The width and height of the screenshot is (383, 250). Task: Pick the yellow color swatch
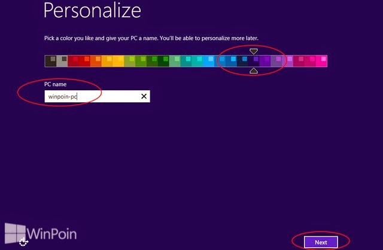(x=118, y=61)
